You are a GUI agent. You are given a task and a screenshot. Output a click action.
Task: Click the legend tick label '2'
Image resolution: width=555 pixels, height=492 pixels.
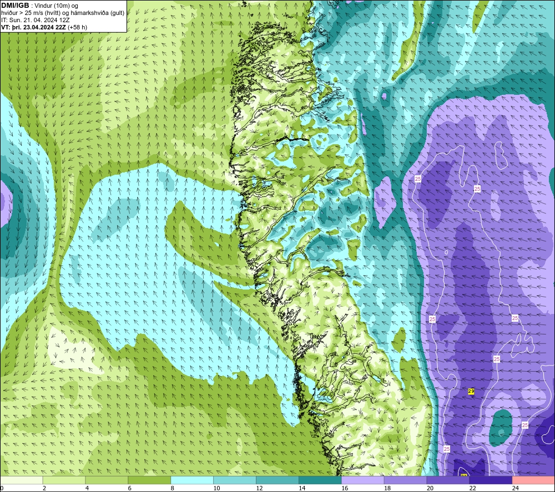44,488
